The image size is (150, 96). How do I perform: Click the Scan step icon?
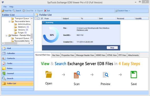point(77,75)
